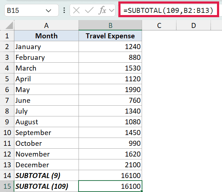Click the 2100 expense cell
The height and width of the screenshot is (192, 222).
110,165
